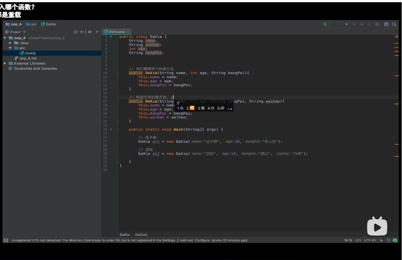Click Configure link in status bar

point(202,240)
